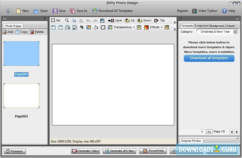Image resolution: width=242 pixels, height=158 pixels.
Task: Click the Register link
Action: [183, 11]
